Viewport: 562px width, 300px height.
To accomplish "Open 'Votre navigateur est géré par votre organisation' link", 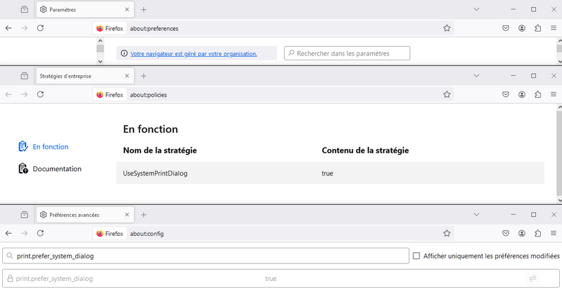I will coord(194,54).
